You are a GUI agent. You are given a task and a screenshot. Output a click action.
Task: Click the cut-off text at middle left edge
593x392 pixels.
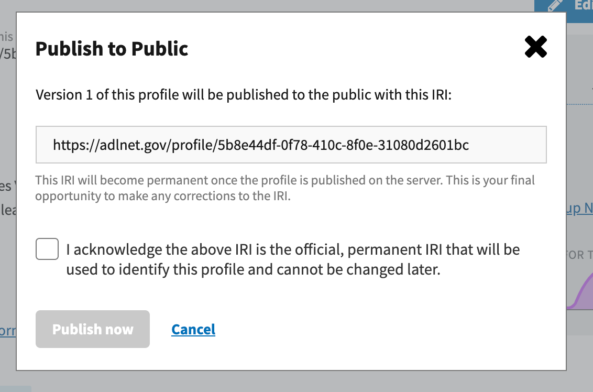[x=7, y=198]
